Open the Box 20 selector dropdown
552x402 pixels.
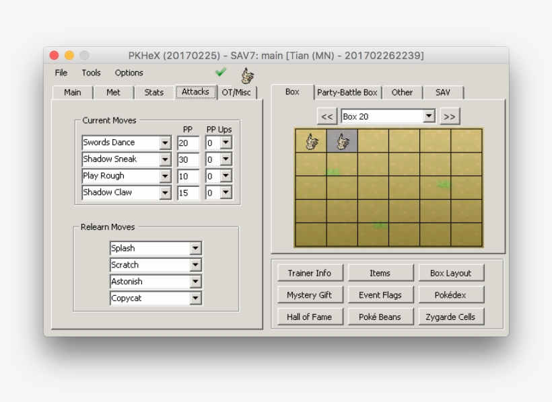(x=429, y=116)
